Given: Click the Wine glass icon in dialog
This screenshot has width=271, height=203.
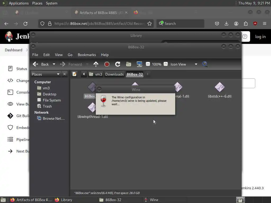Looking at the screenshot, I should point(103,101).
